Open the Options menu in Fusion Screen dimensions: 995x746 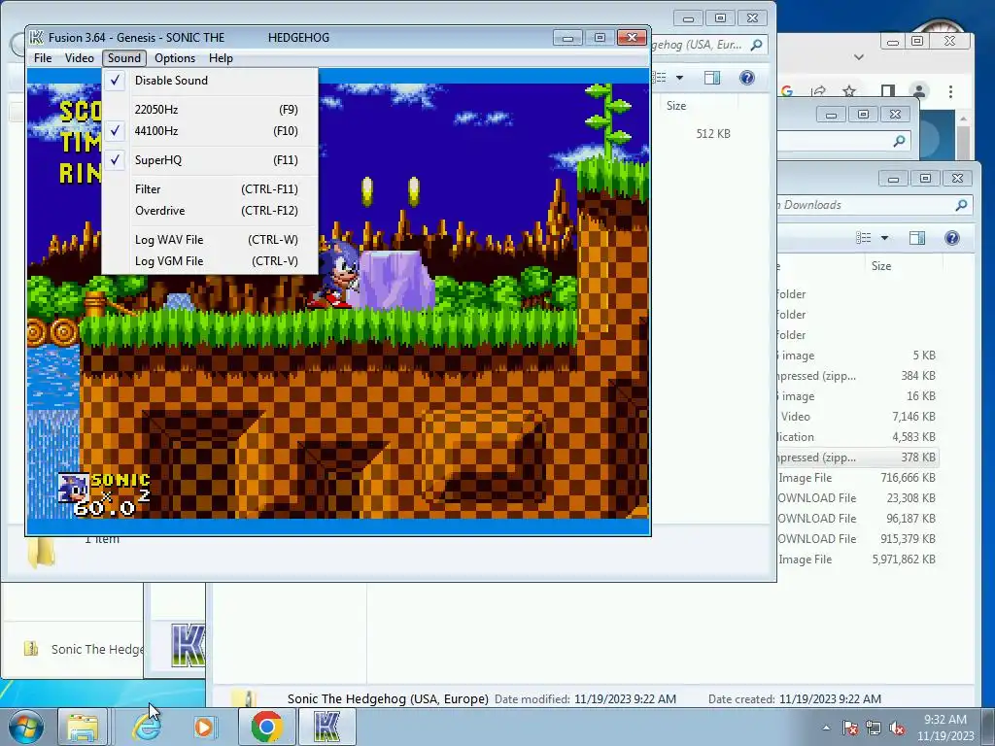click(175, 58)
